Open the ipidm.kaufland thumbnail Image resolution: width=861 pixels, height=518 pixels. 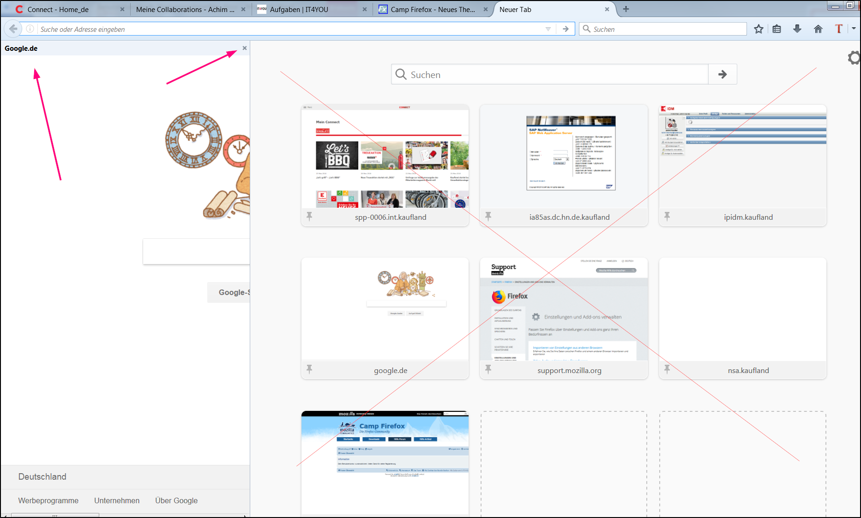tap(743, 165)
